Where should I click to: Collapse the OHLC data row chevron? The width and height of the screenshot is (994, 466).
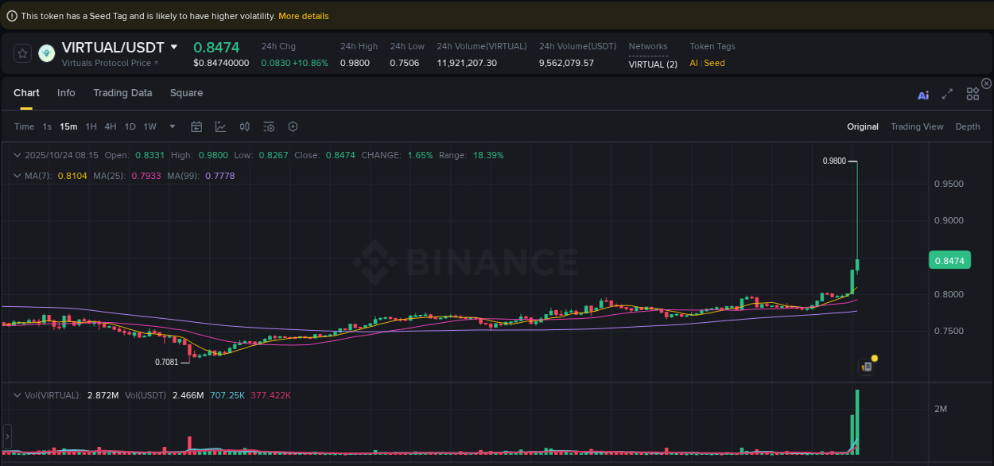coord(17,155)
